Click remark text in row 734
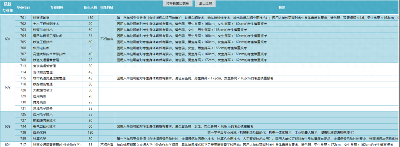The width and height of the screenshot is (400, 147). (x=185, y=126)
